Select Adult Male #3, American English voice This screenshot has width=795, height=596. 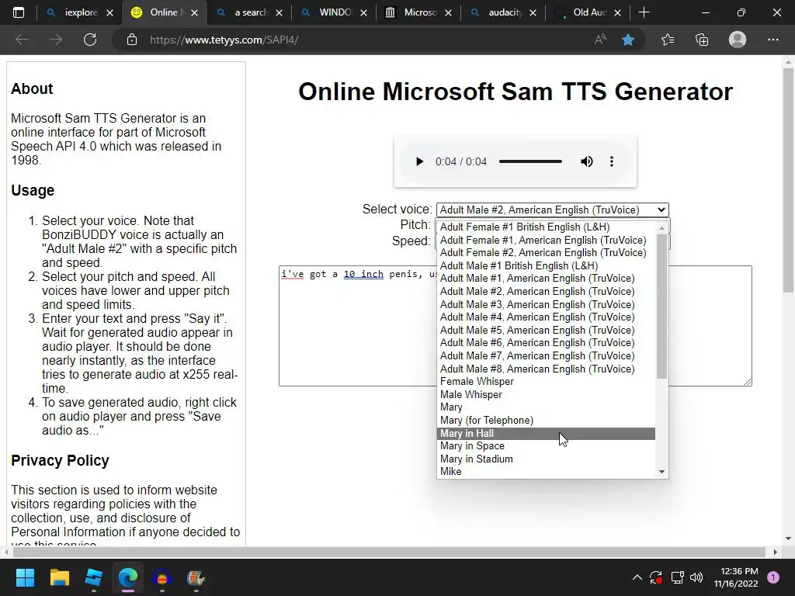point(546,304)
